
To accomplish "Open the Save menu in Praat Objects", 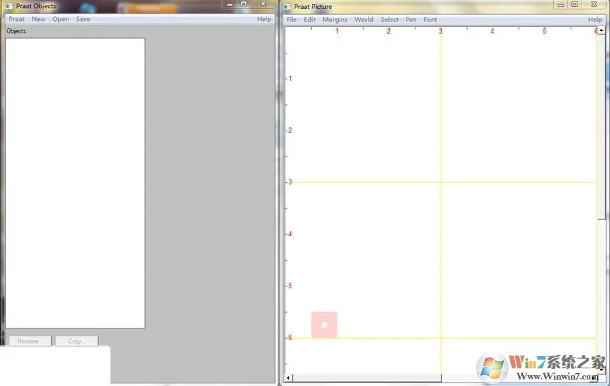I will coord(83,19).
